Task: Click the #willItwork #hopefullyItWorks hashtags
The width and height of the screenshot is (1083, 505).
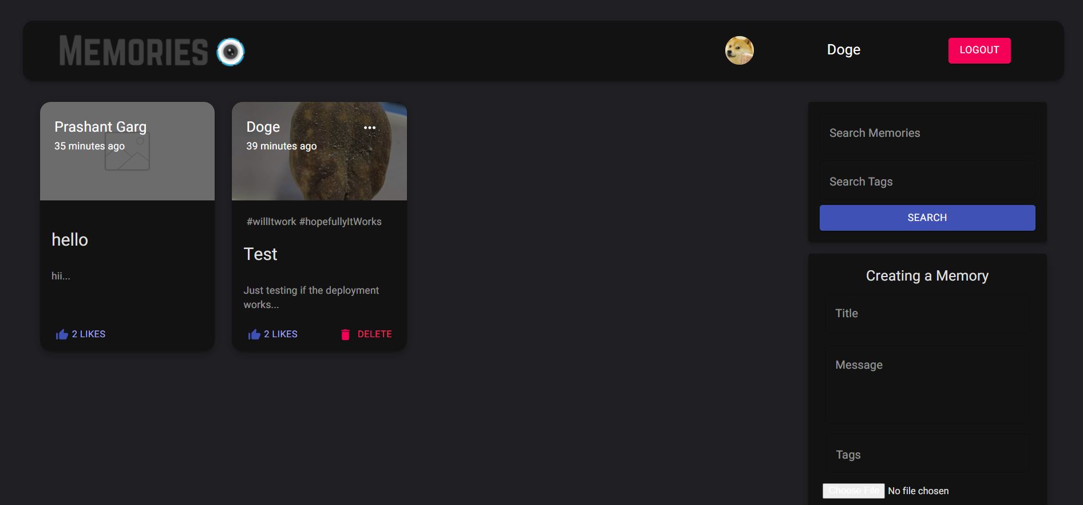Action: coord(314,222)
